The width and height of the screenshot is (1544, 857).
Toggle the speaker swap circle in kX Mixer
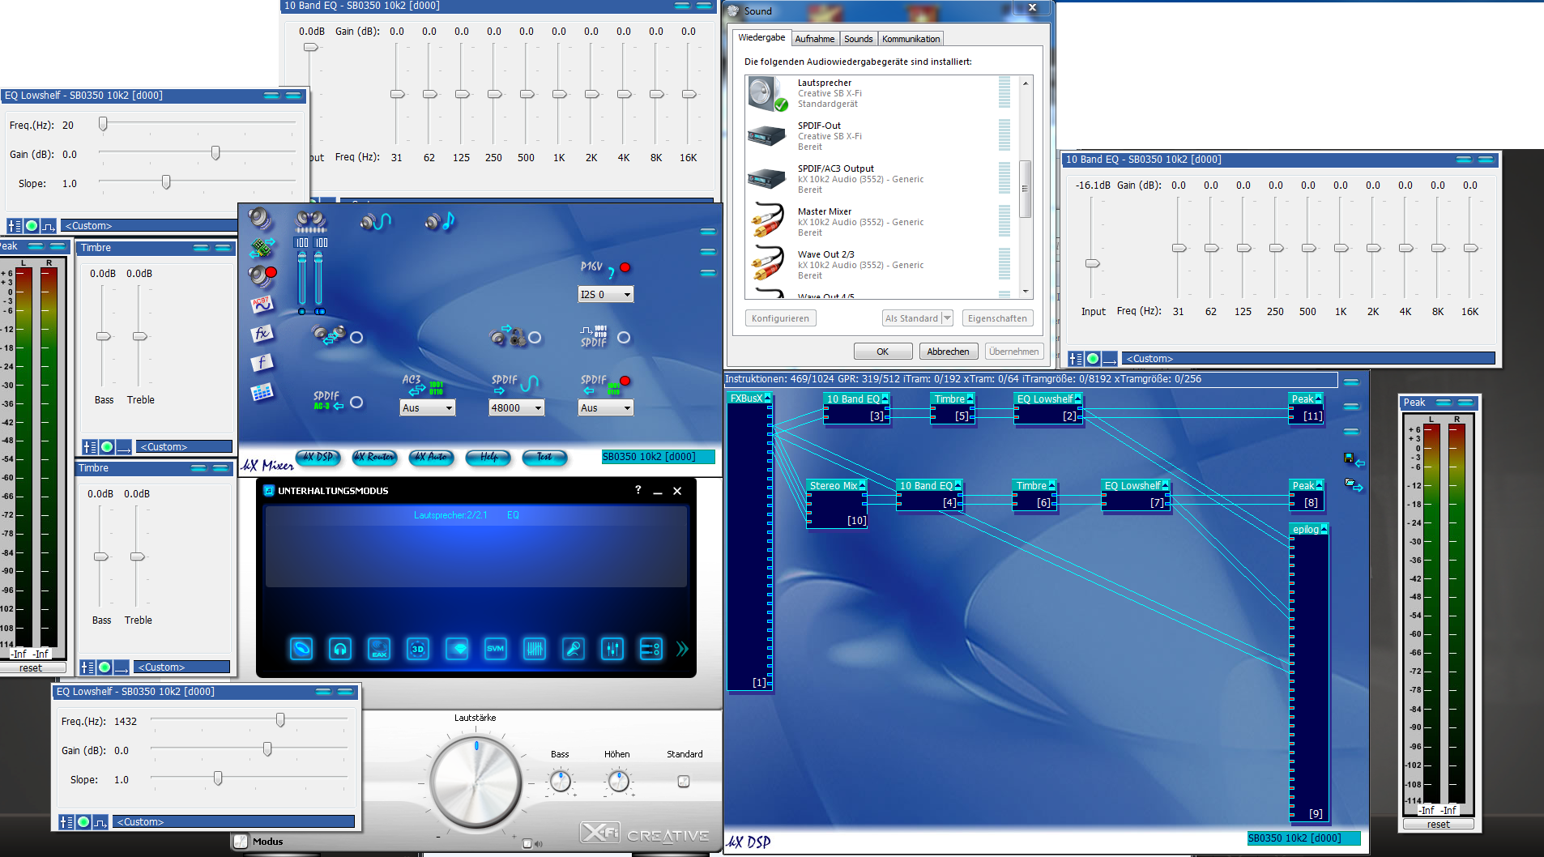coord(356,337)
